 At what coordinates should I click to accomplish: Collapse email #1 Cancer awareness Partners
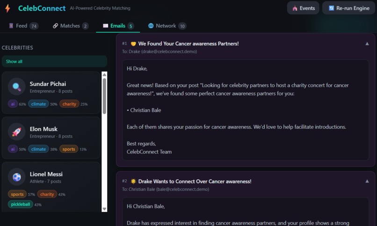[x=367, y=44]
